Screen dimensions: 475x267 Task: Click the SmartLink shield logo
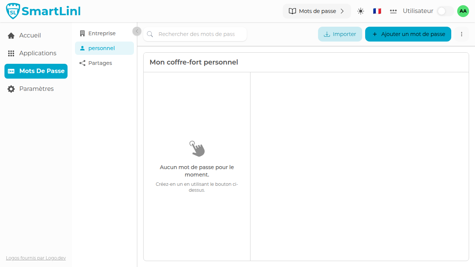(13, 11)
